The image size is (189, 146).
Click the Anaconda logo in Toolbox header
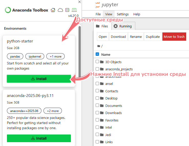[8, 10]
